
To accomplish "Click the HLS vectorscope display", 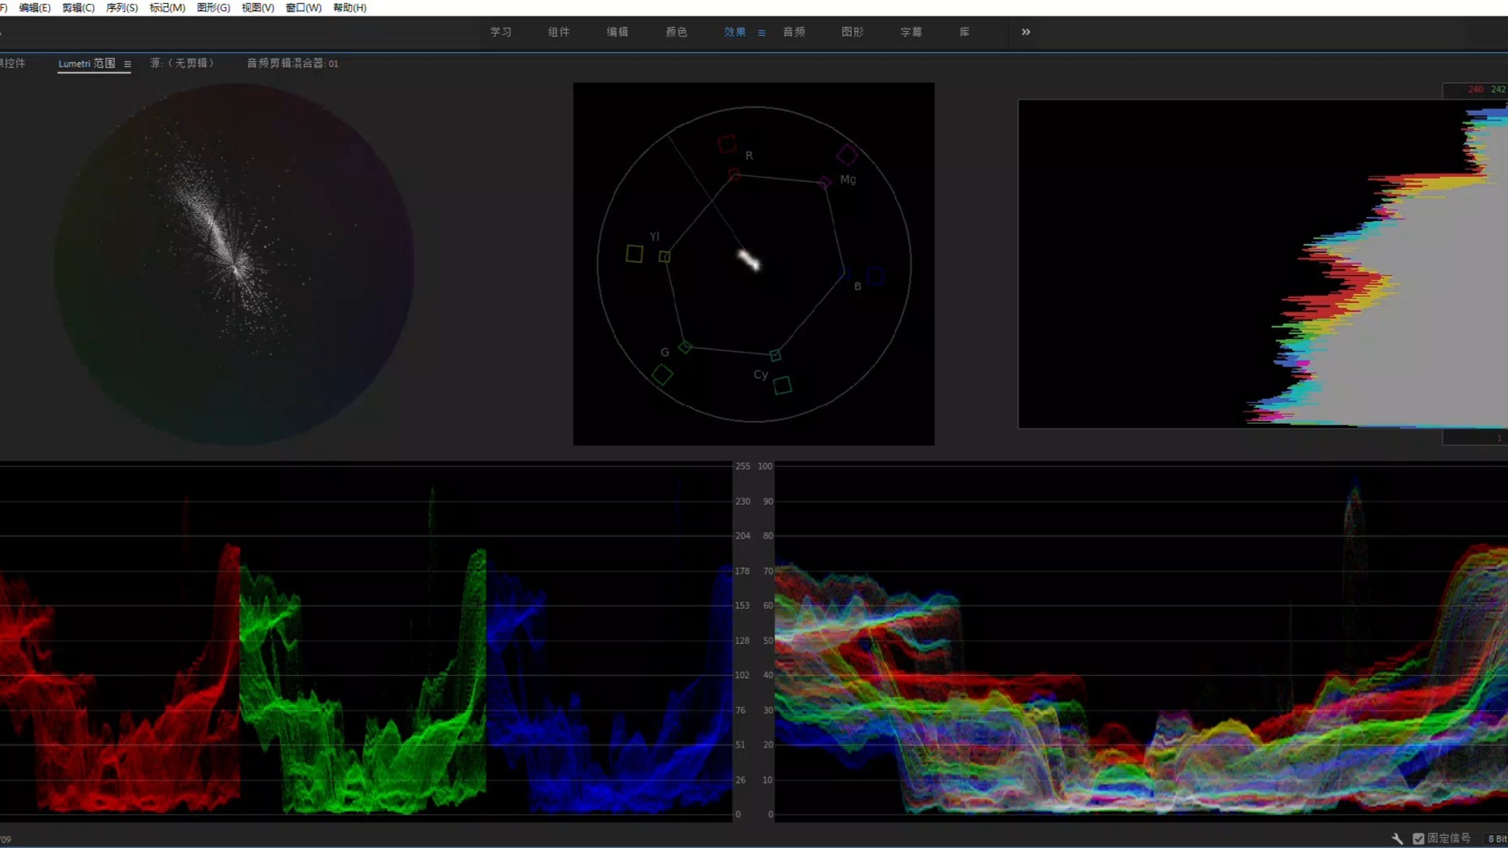I will pyautogui.click(x=233, y=264).
